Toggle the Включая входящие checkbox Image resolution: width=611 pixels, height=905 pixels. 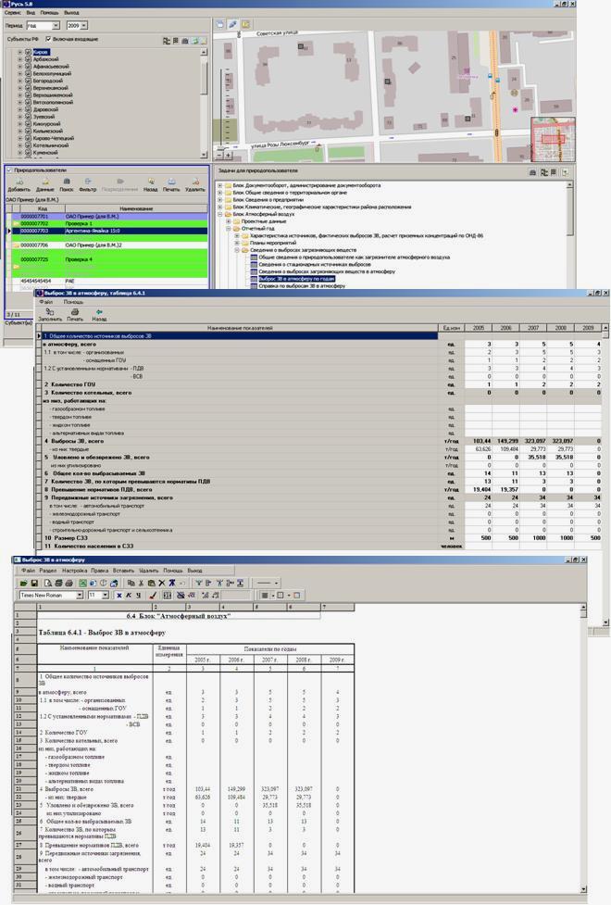49,40
